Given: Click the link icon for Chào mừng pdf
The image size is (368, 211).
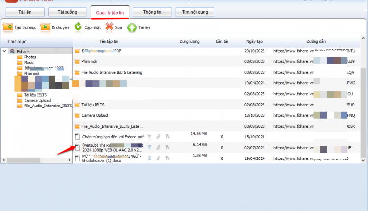Looking at the screenshot, I should coord(158,136).
